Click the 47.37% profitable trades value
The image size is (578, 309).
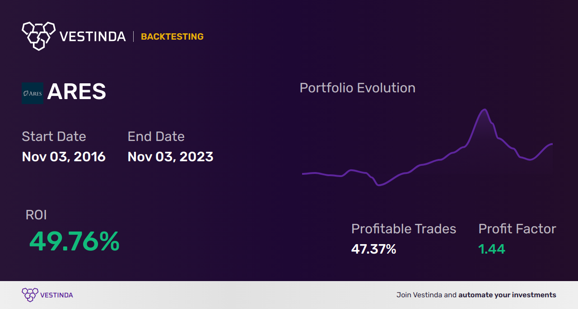pyautogui.click(x=373, y=249)
